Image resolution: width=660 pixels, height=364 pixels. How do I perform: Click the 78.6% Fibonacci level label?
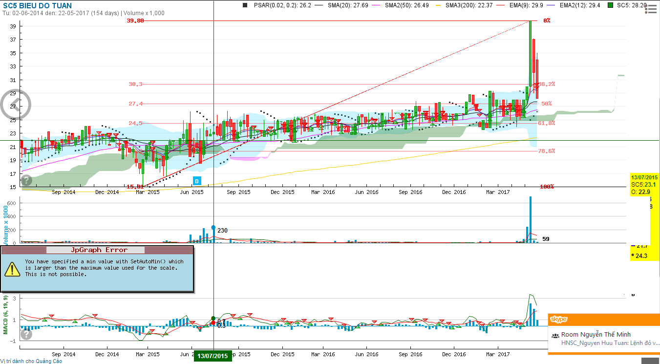pyautogui.click(x=546, y=151)
